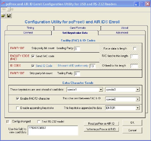151x141 pixels.
Task: Click FAC fixed to this length field
Action: [x=134, y=56]
